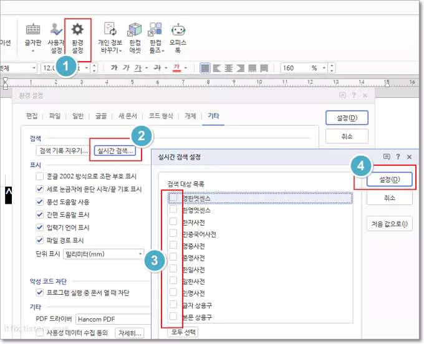The image size is (424, 344).
Task: Align paragraph right
Action: pos(241,68)
